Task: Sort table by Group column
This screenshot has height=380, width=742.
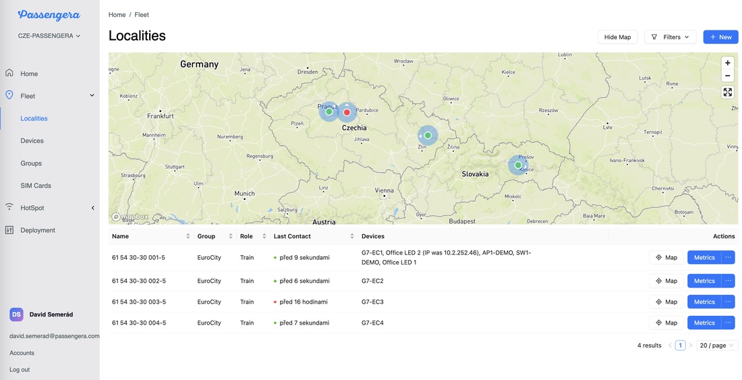Action: point(231,236)
